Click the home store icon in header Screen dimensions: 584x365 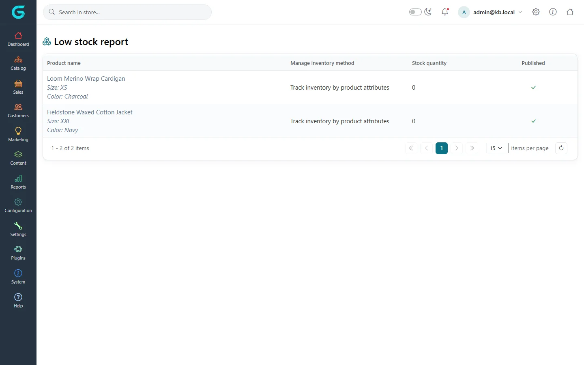tap(570, 12)
